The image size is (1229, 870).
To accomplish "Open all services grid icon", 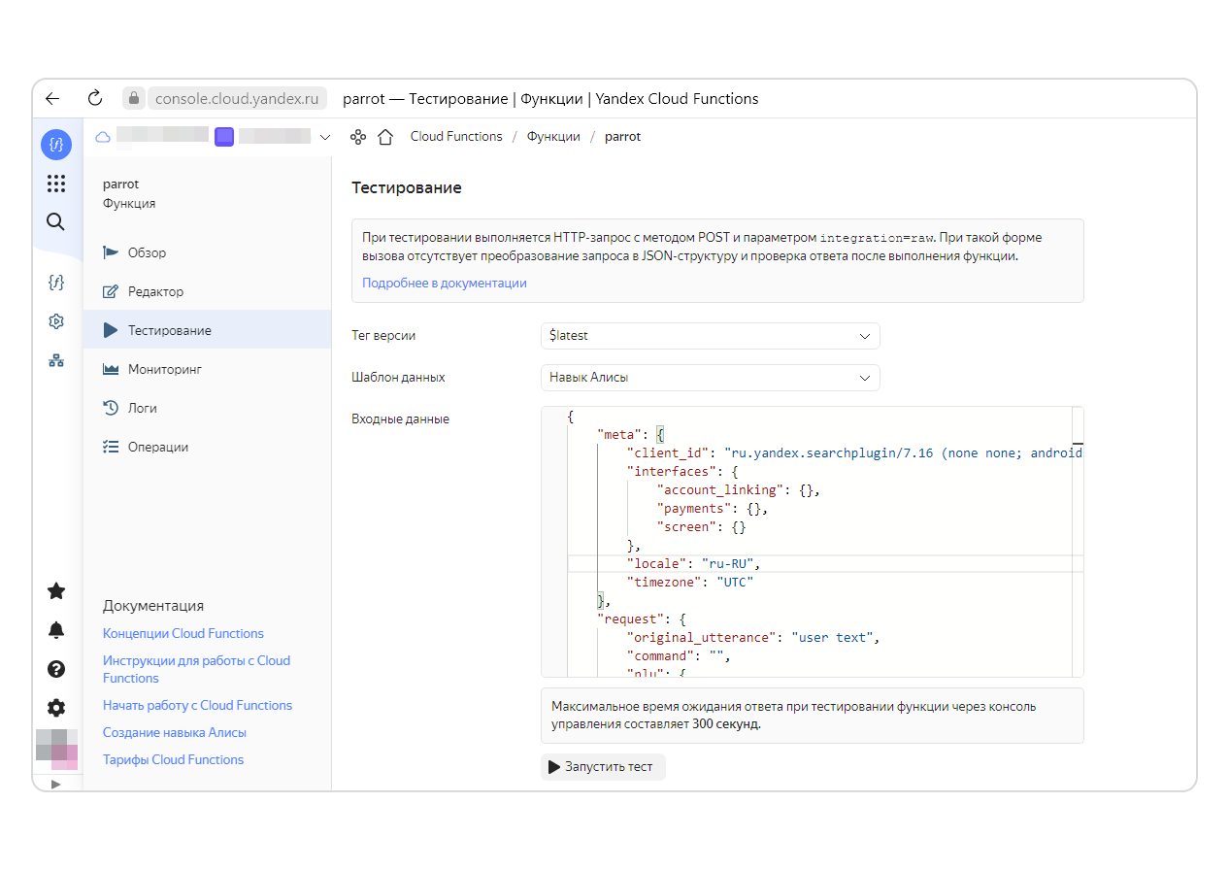I will coord(56,184).
